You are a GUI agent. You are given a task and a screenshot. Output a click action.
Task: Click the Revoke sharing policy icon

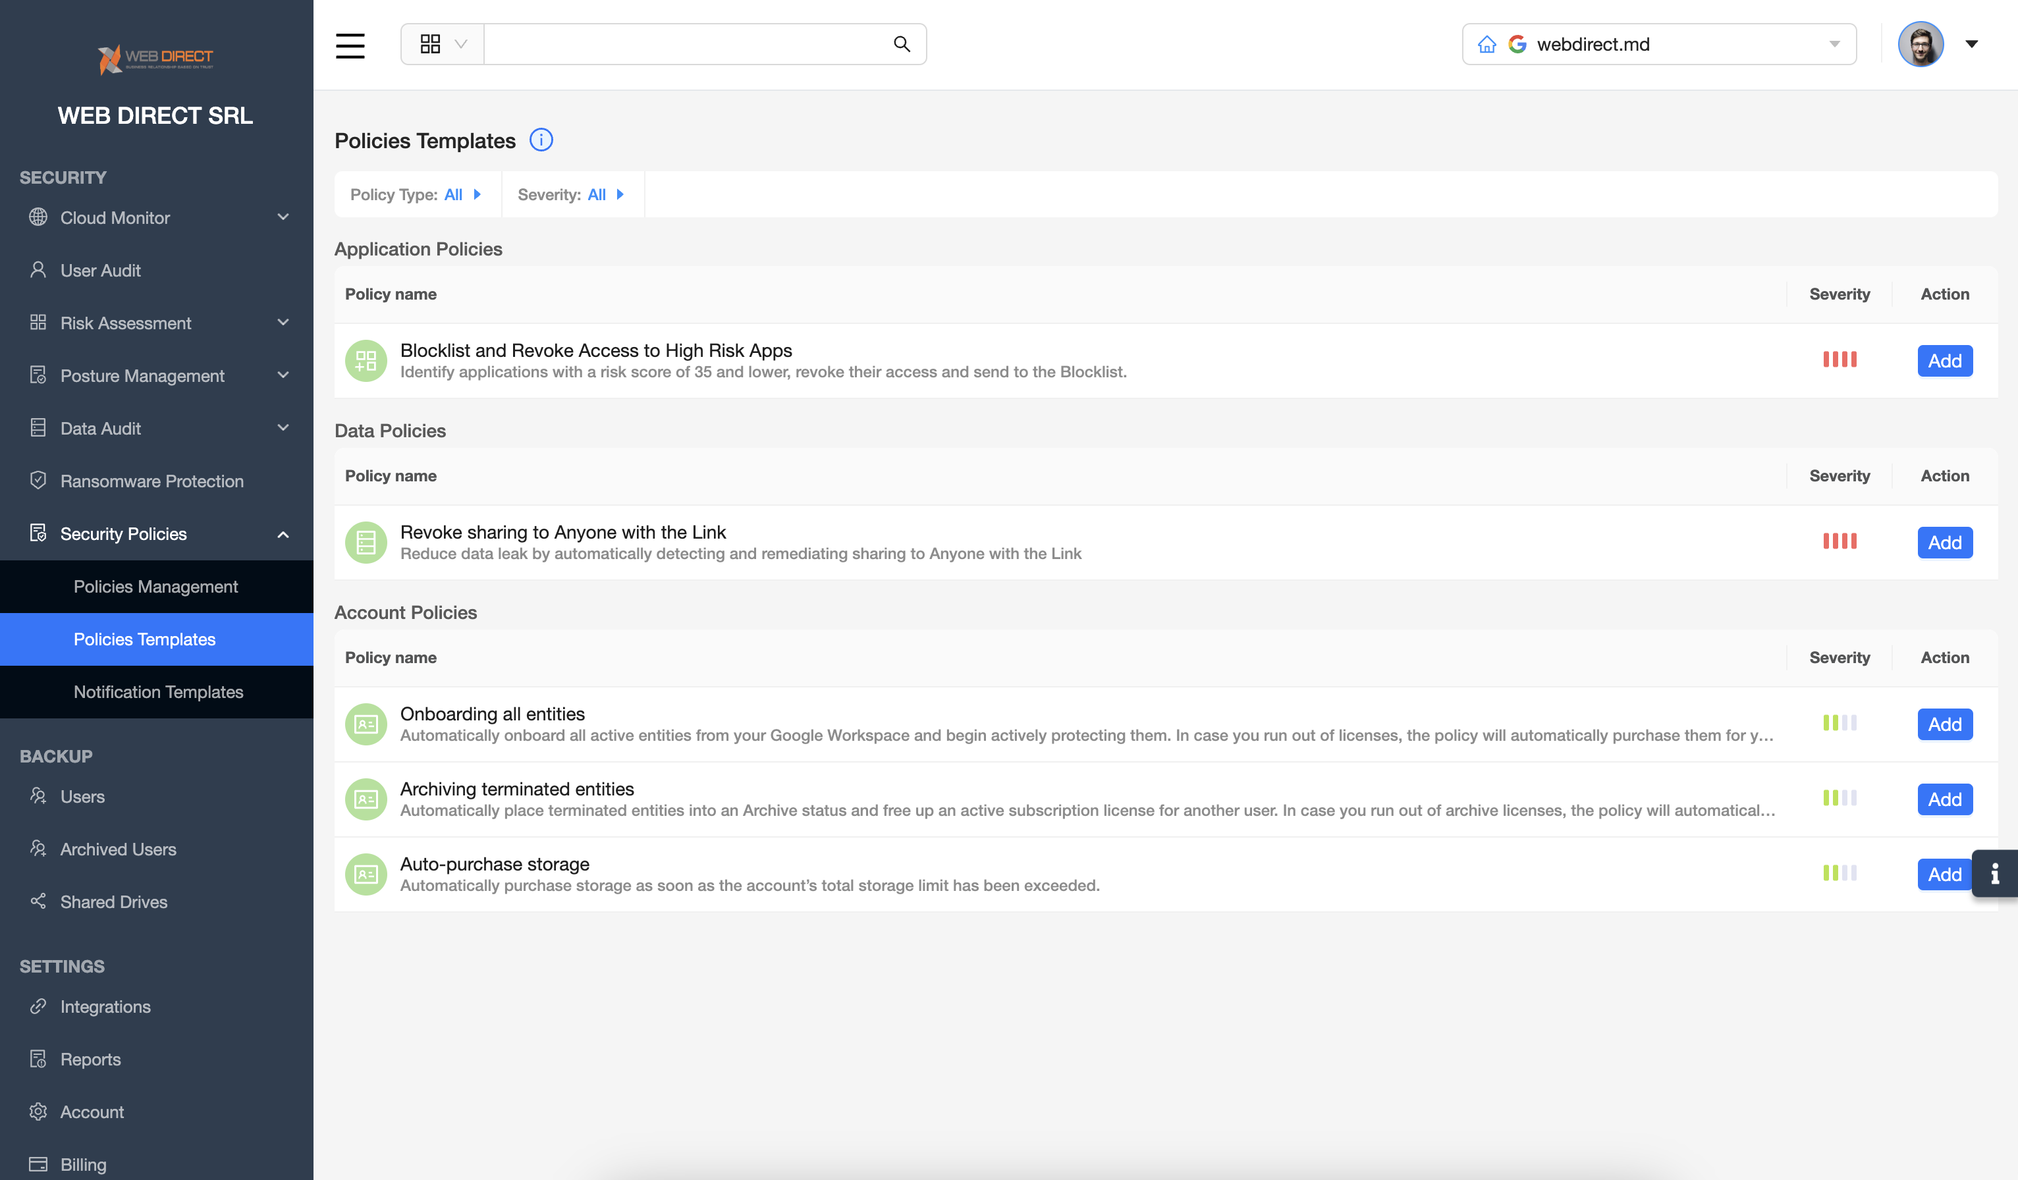366,543
